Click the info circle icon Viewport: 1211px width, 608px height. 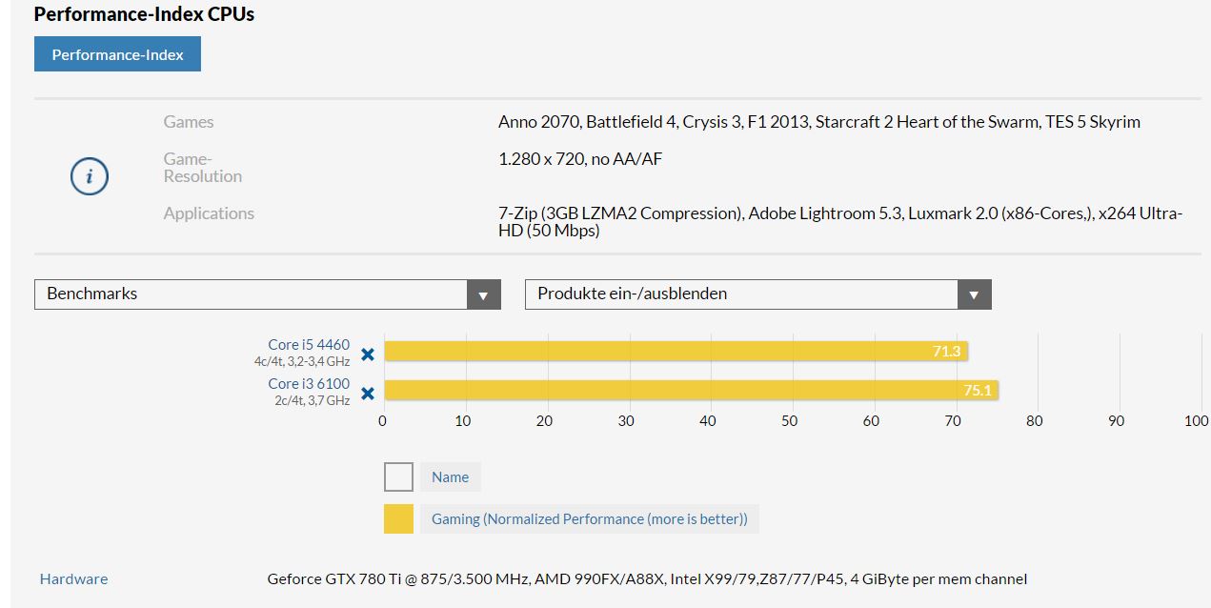(90, 176)
